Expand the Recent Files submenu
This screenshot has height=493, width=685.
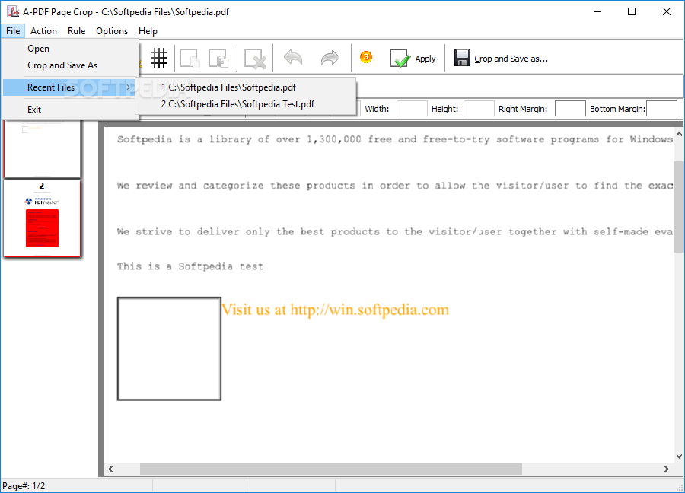point(70,87)
